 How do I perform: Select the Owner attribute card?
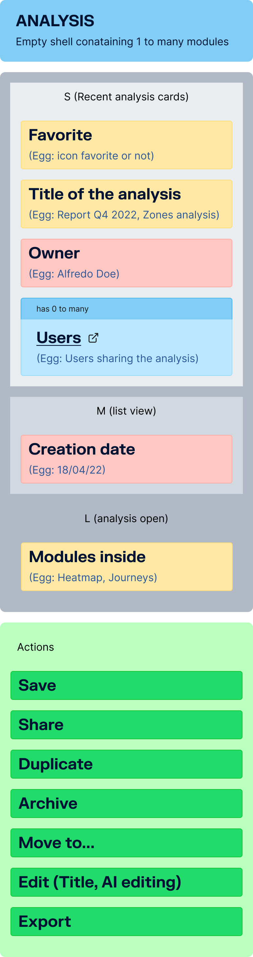126,263
